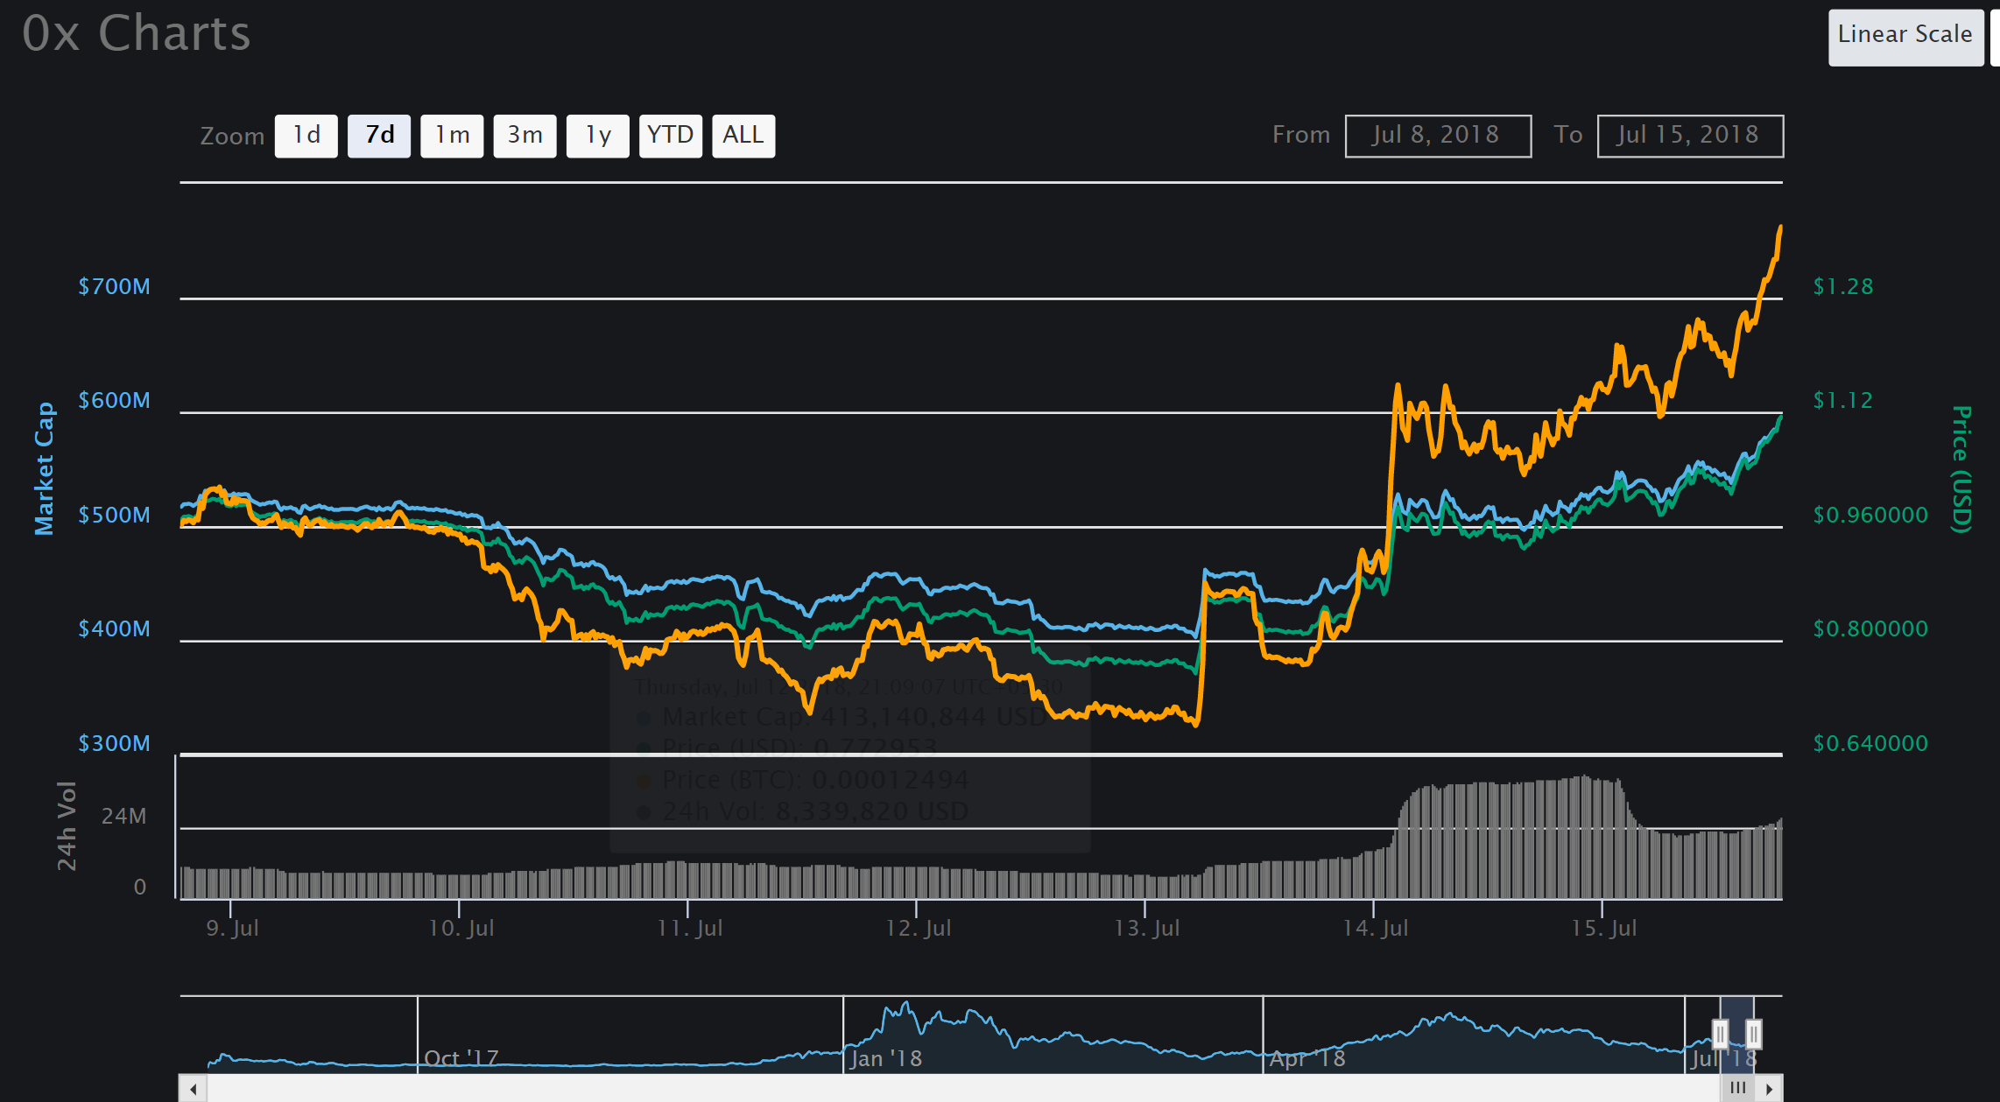
Task: Switch zoom to 1m
Action: pyautogui.click(x=452, y=136)
